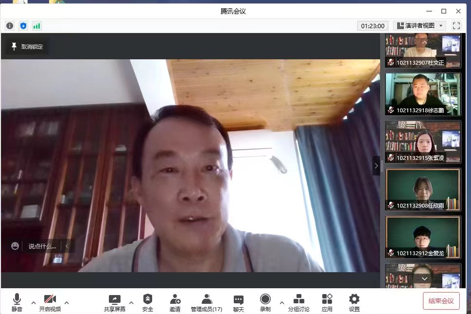471x314 pixels.
Task: Click the red 结束会议 button
Action: (x=441, y=301)
